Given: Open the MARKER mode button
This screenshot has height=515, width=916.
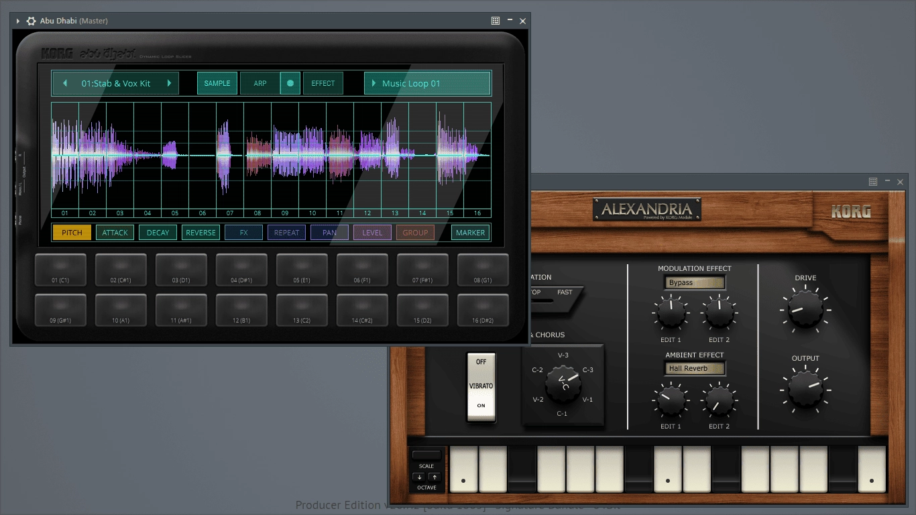Looking at the screenshot, I should pos(470,233).
